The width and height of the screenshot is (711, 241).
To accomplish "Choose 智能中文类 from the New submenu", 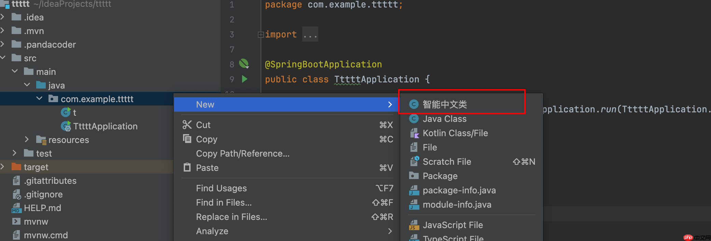I will click(x=444, y=105).
